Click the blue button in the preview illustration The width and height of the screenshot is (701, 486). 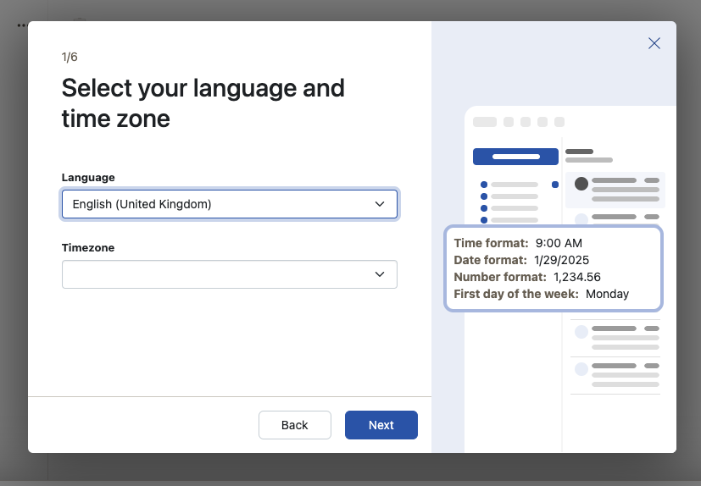(515, 157)
